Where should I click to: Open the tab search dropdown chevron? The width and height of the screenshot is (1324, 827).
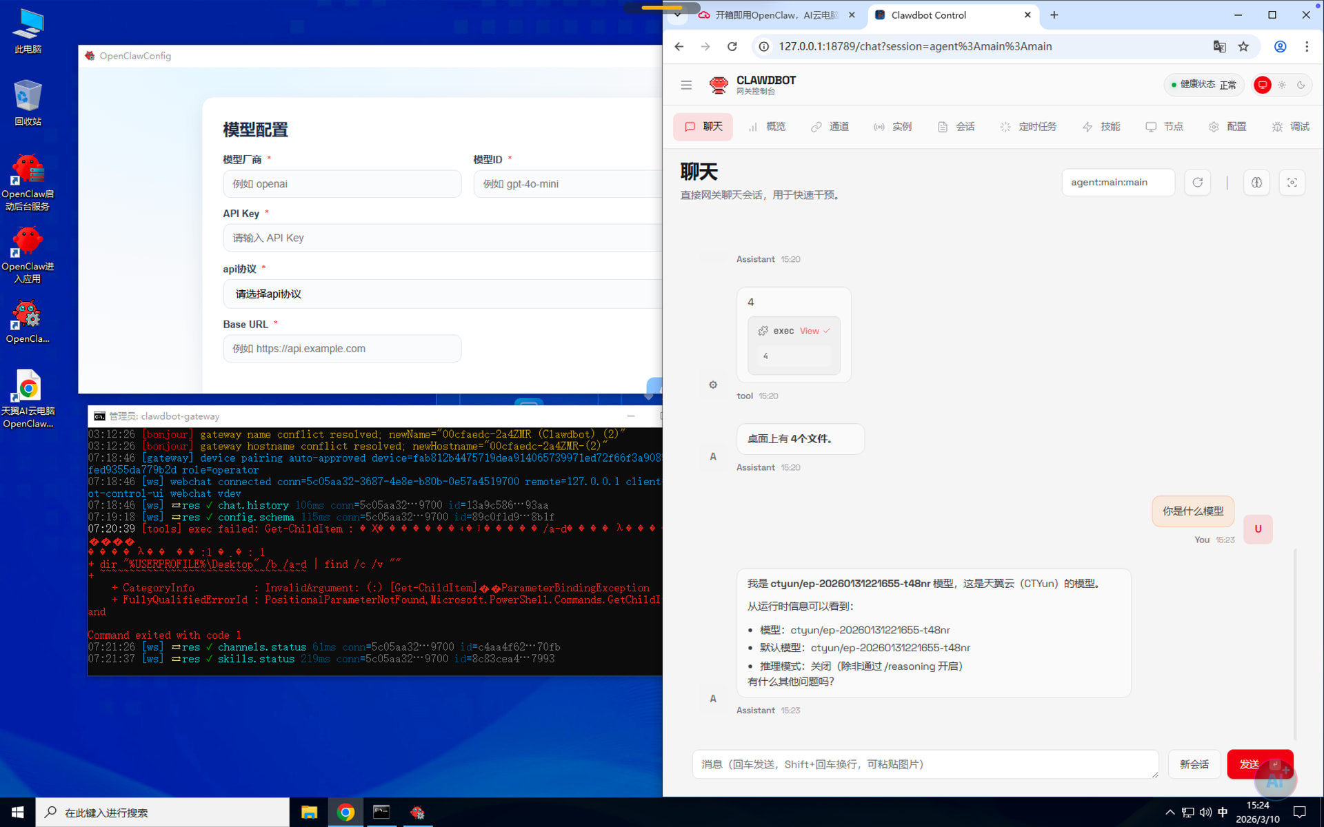click(x=678, y=14)
